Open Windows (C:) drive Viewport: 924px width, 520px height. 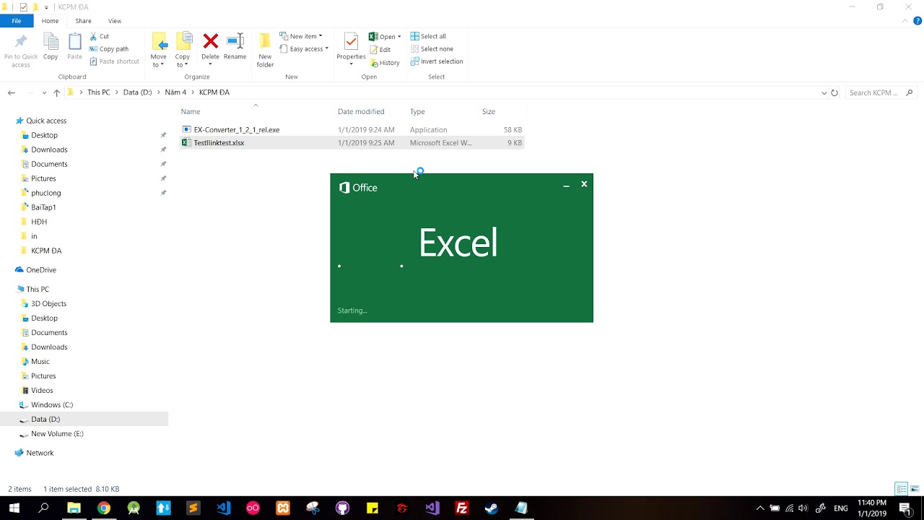[52, 404]
